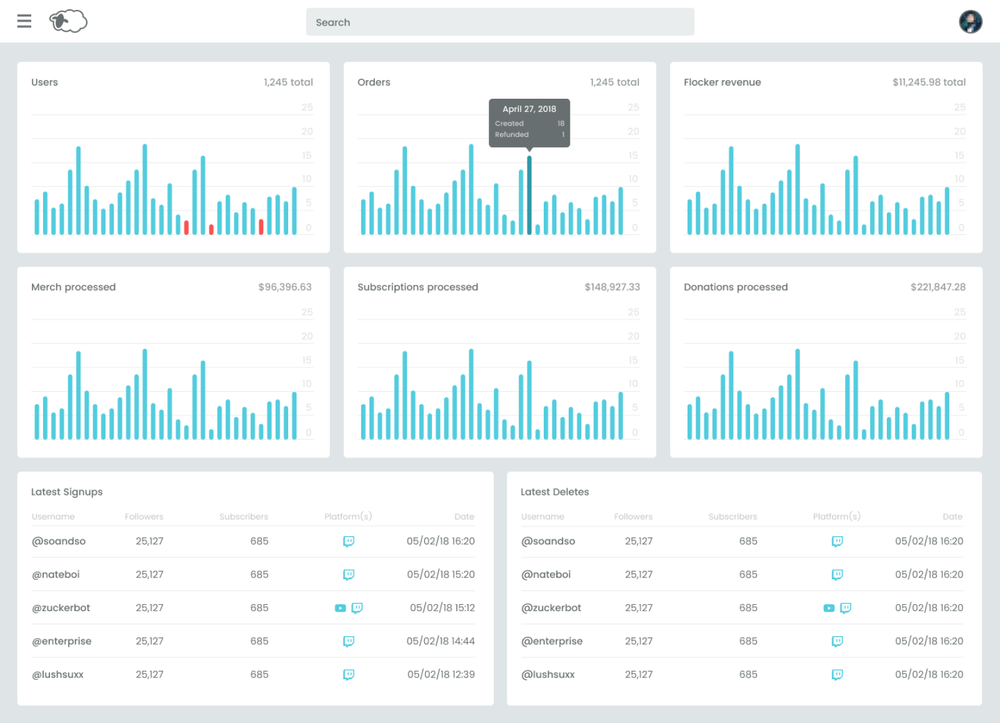Viewport: 1000px width, 723px height.
Task: Click Twitch icon for @enterprise in Latest Signups
Action: (349, 641)
